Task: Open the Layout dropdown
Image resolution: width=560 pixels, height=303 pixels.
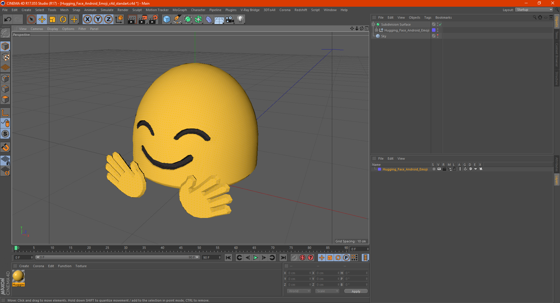Action: pyautogui.click(x=534, y=10)
